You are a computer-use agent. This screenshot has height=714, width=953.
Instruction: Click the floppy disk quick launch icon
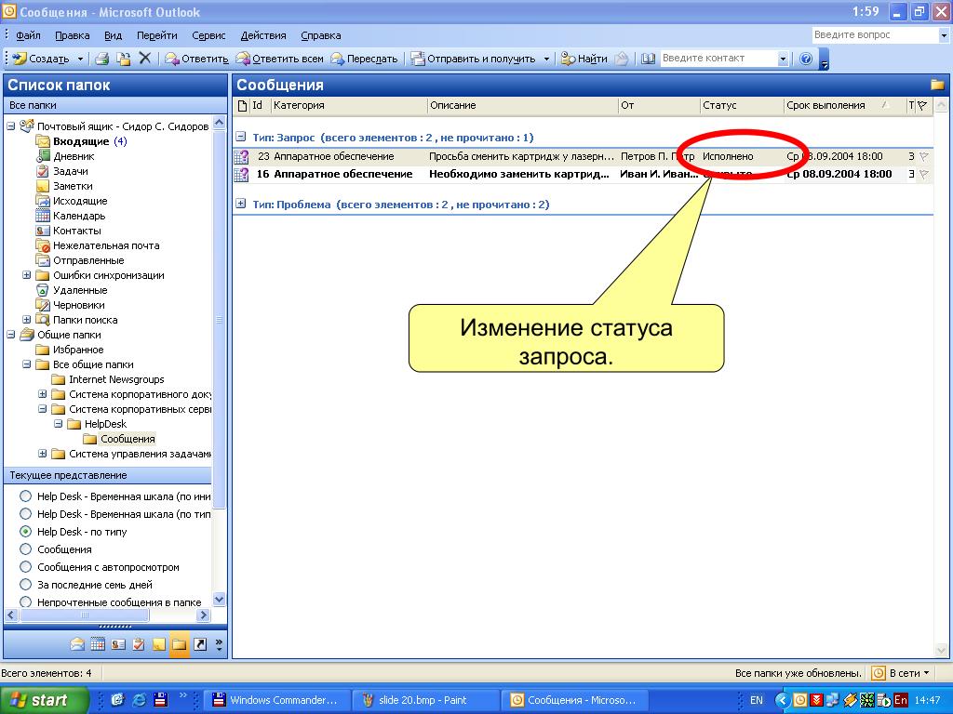(160, 700)
